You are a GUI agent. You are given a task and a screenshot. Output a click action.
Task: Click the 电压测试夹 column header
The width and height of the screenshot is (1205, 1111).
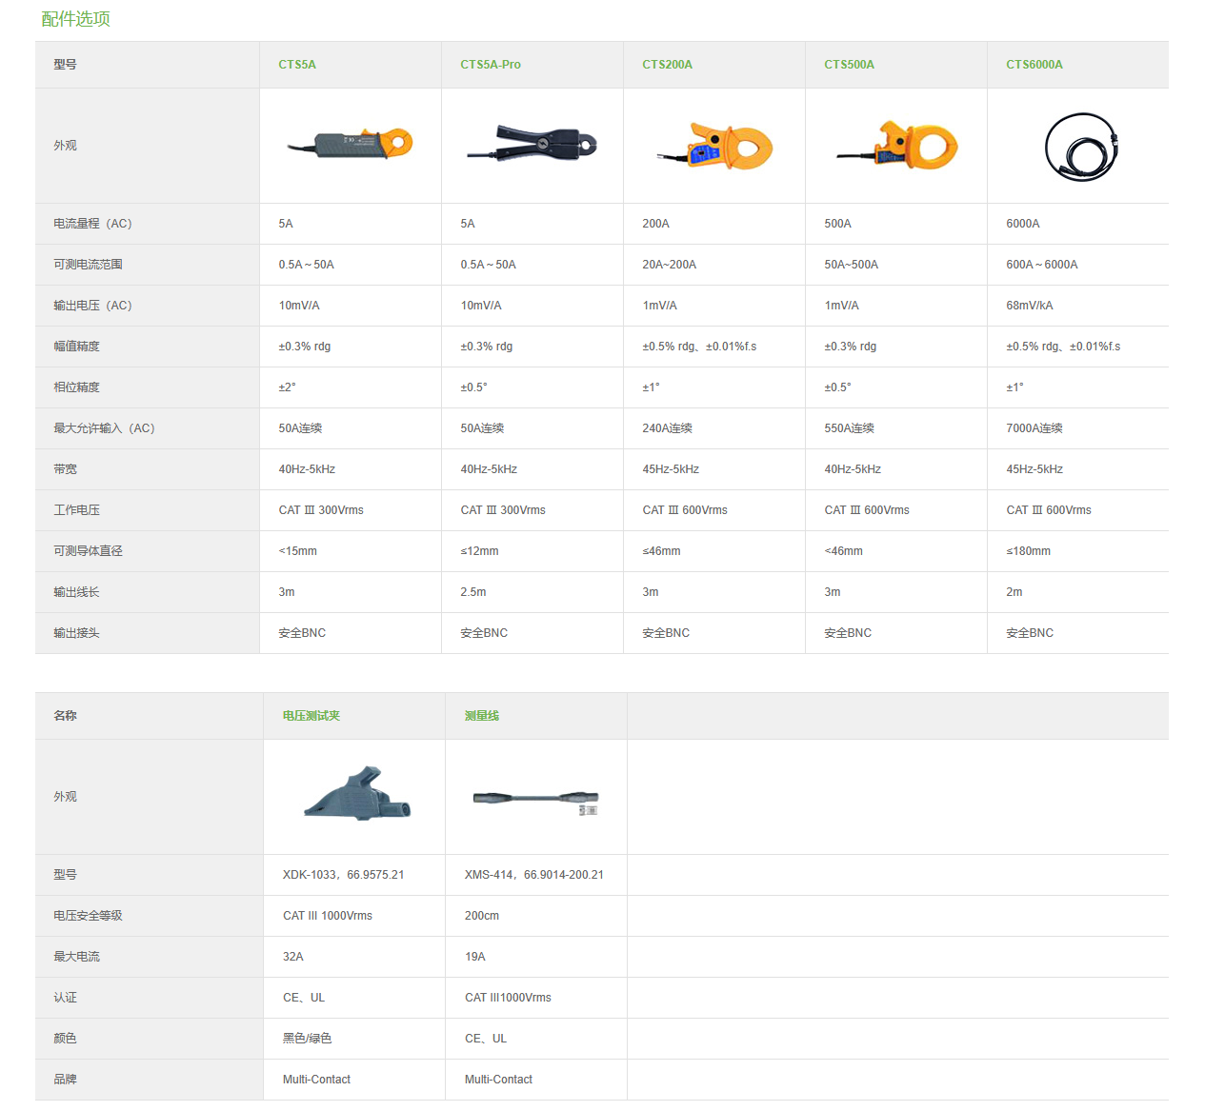(x=311, y=716)
